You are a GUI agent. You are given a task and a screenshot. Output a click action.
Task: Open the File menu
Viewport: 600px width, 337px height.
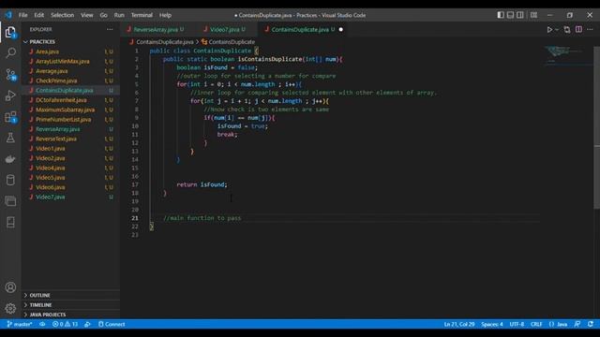[x=22, y=15]
